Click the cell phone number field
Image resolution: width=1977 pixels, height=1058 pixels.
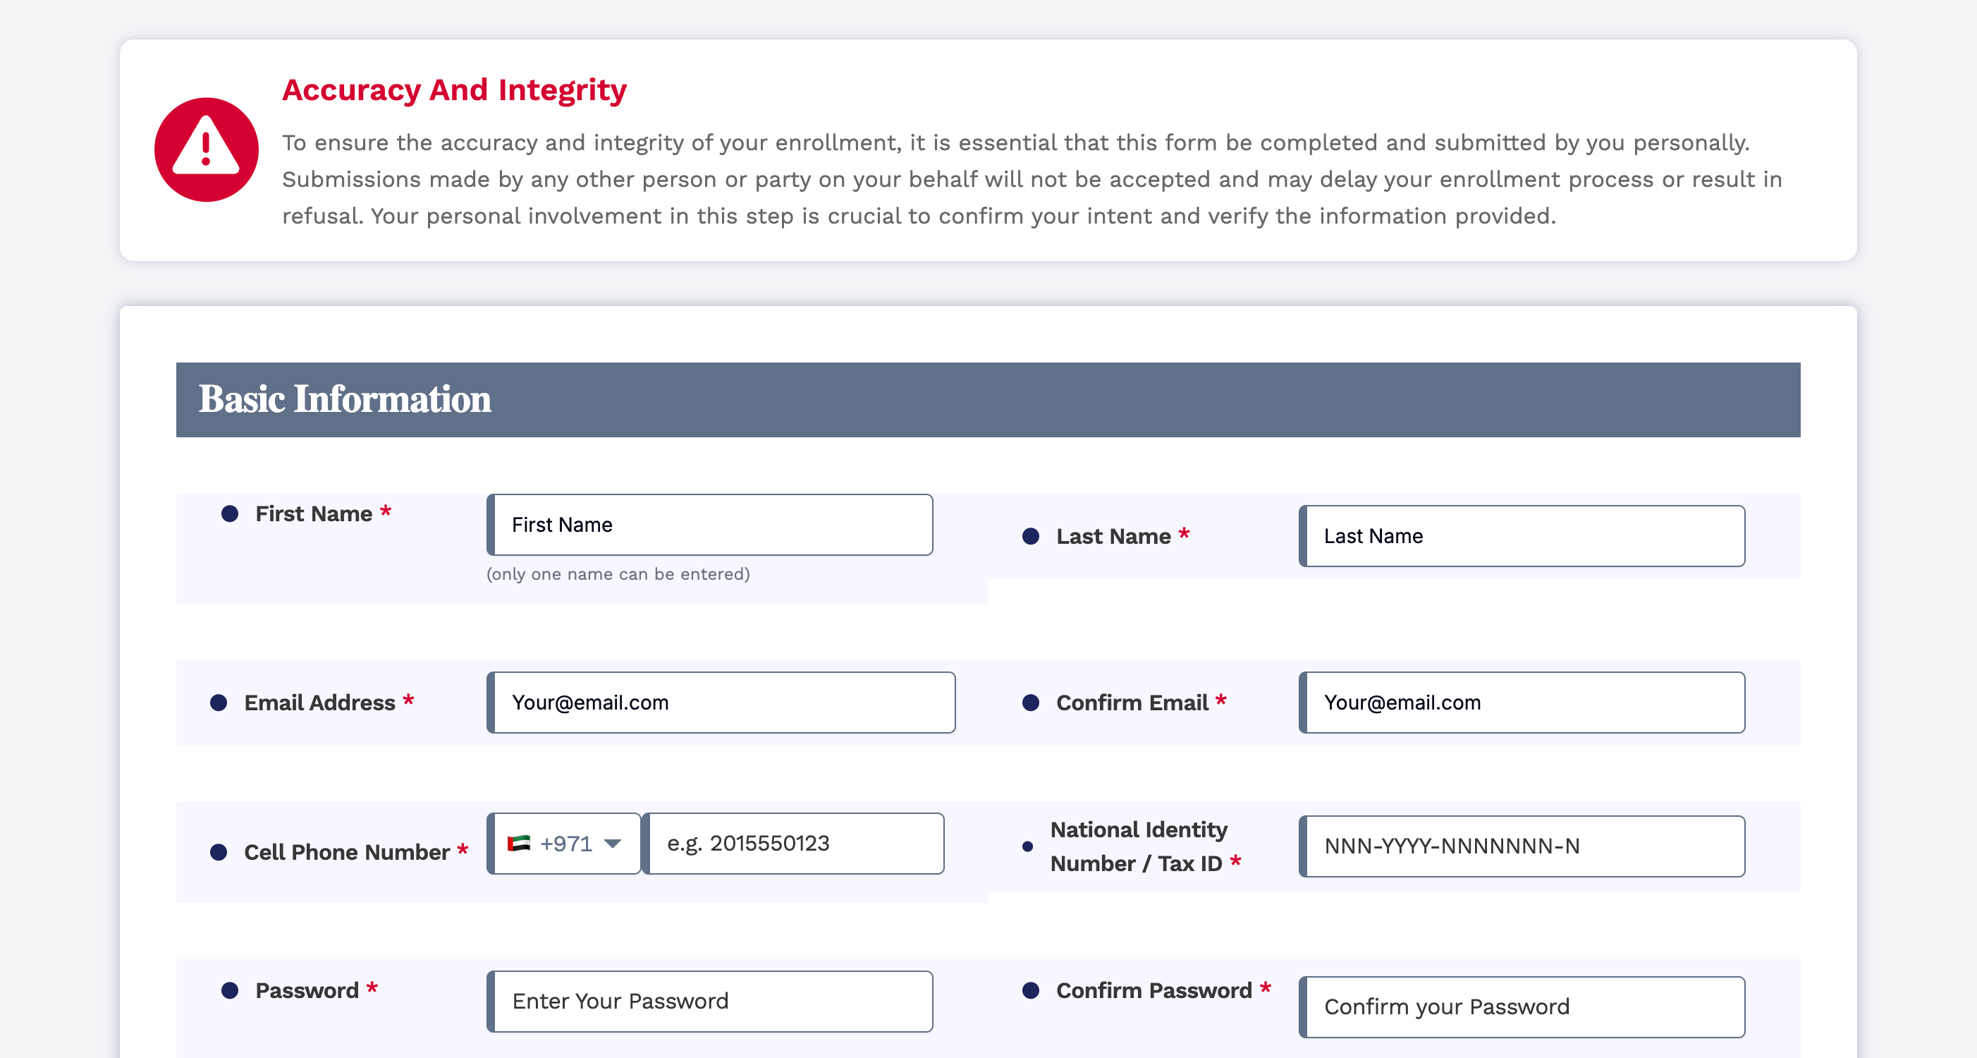point(794,844)
